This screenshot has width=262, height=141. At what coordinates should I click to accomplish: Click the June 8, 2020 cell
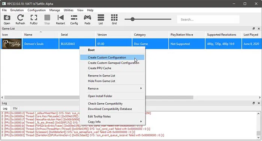click(252, 44)
